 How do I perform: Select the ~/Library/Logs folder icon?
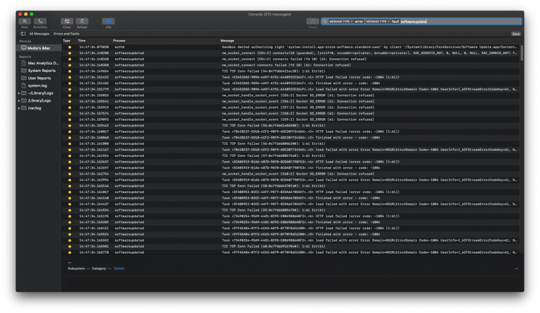coord(24,93)
